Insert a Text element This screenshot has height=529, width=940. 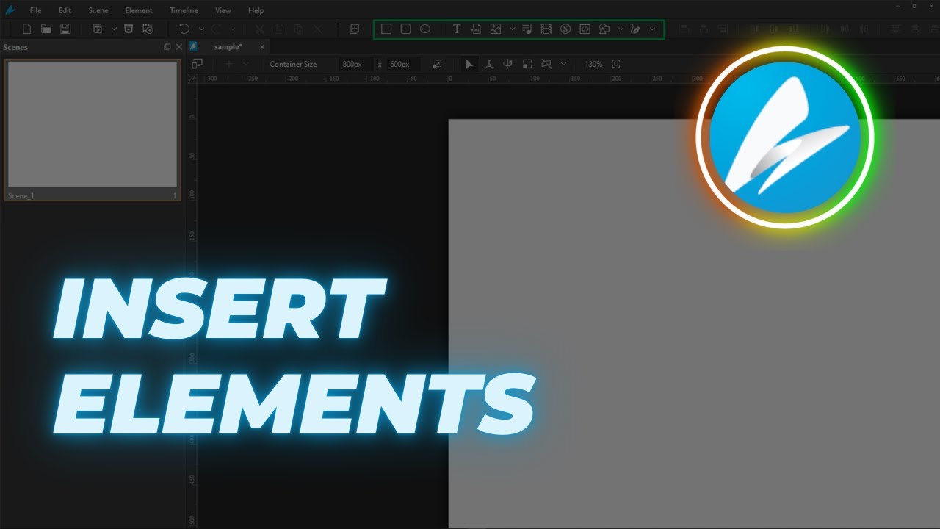pos(456,29)
